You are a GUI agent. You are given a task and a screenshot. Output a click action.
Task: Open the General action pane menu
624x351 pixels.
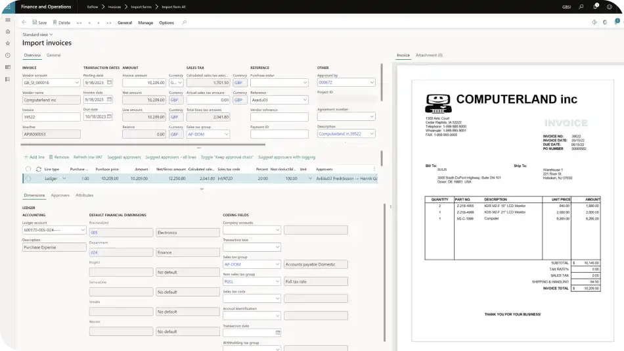(x=125, y=23)
